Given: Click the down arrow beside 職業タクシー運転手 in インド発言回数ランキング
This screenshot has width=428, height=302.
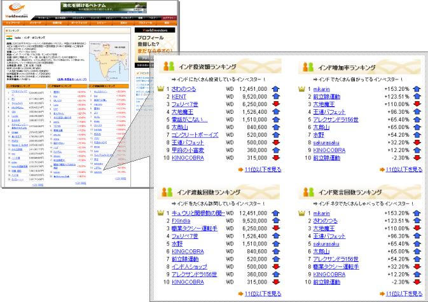Looking at the screenshot, I should 417,266.
